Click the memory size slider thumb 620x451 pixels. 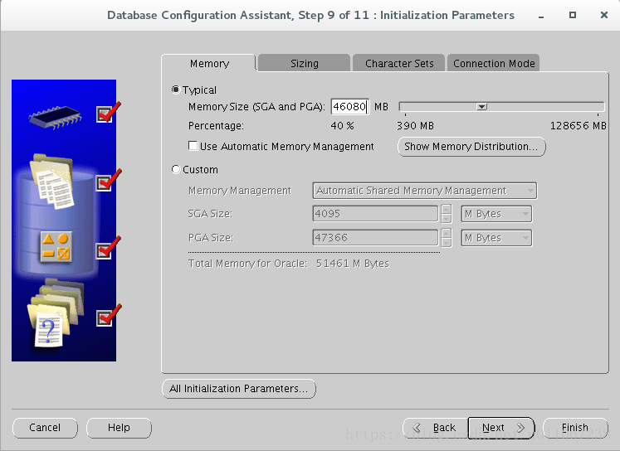coord(481,107)
